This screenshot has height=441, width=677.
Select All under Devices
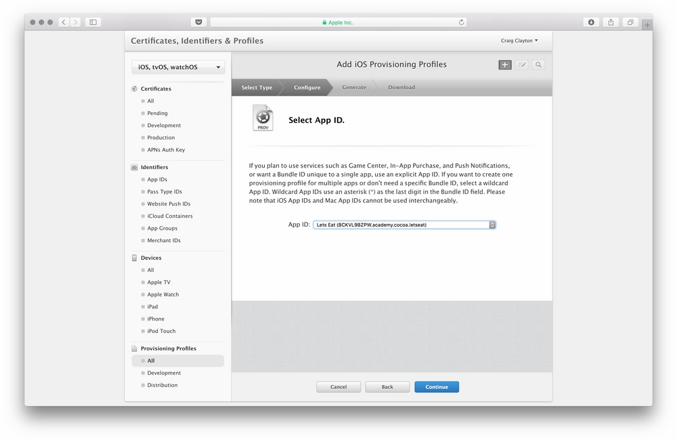click(x=150, y=270)
